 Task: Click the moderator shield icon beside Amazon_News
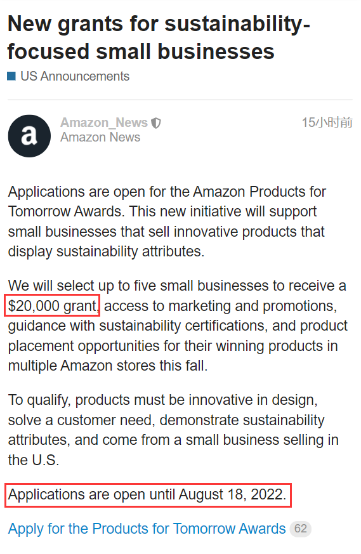tap(156, 123)
